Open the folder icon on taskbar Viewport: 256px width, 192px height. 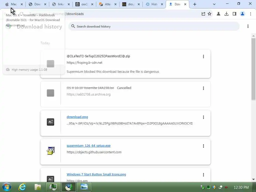click(38, 187)
